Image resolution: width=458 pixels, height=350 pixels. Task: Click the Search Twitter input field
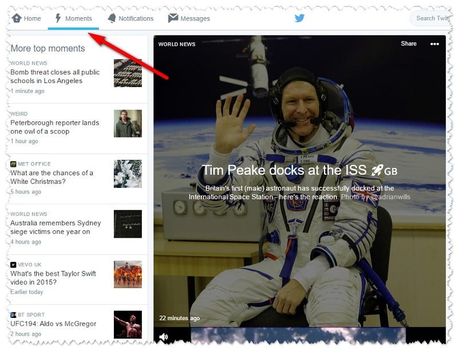(x=431, y=18)
